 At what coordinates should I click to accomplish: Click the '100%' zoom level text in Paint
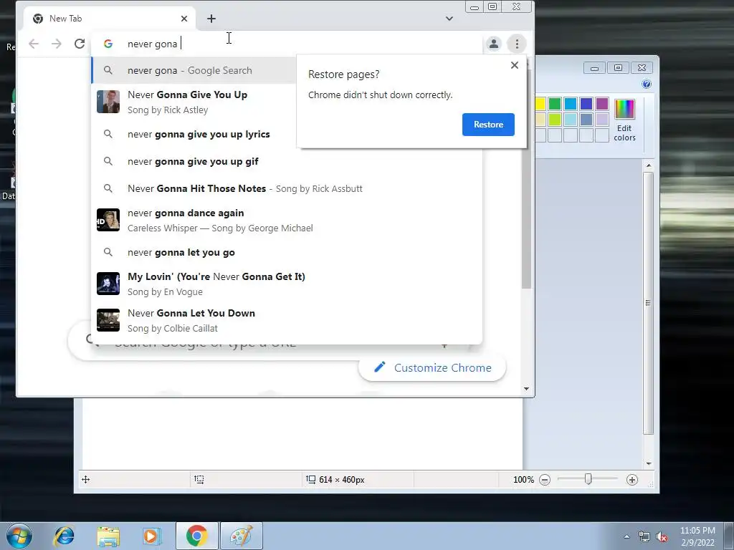pos(523,480)
